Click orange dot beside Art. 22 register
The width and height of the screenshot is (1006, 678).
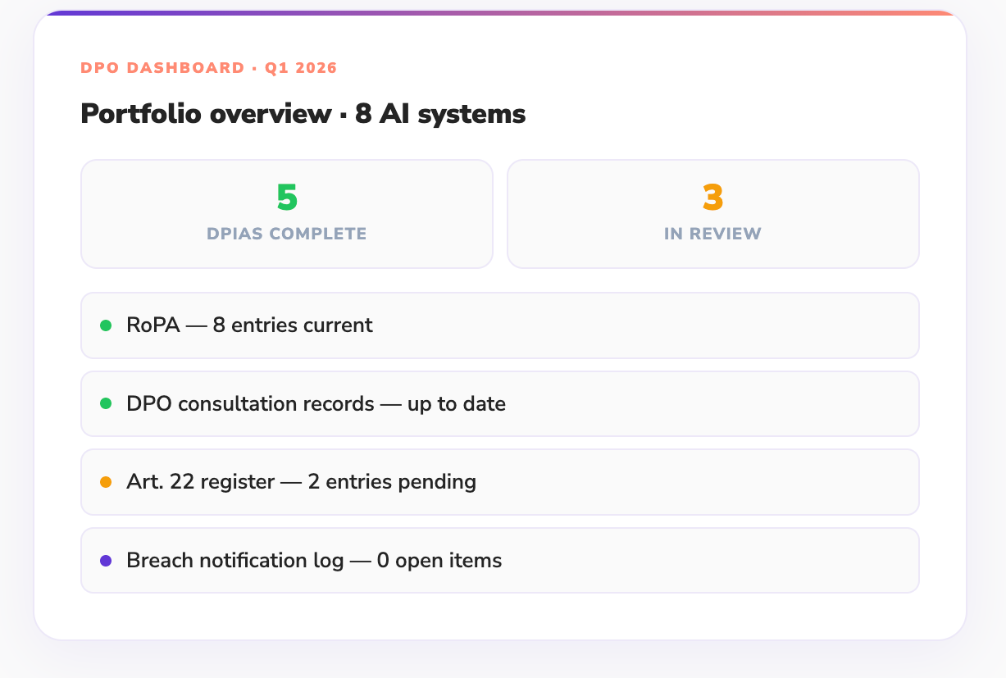click(106, 482)
